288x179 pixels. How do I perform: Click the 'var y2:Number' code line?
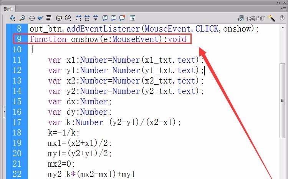[126, 91]
